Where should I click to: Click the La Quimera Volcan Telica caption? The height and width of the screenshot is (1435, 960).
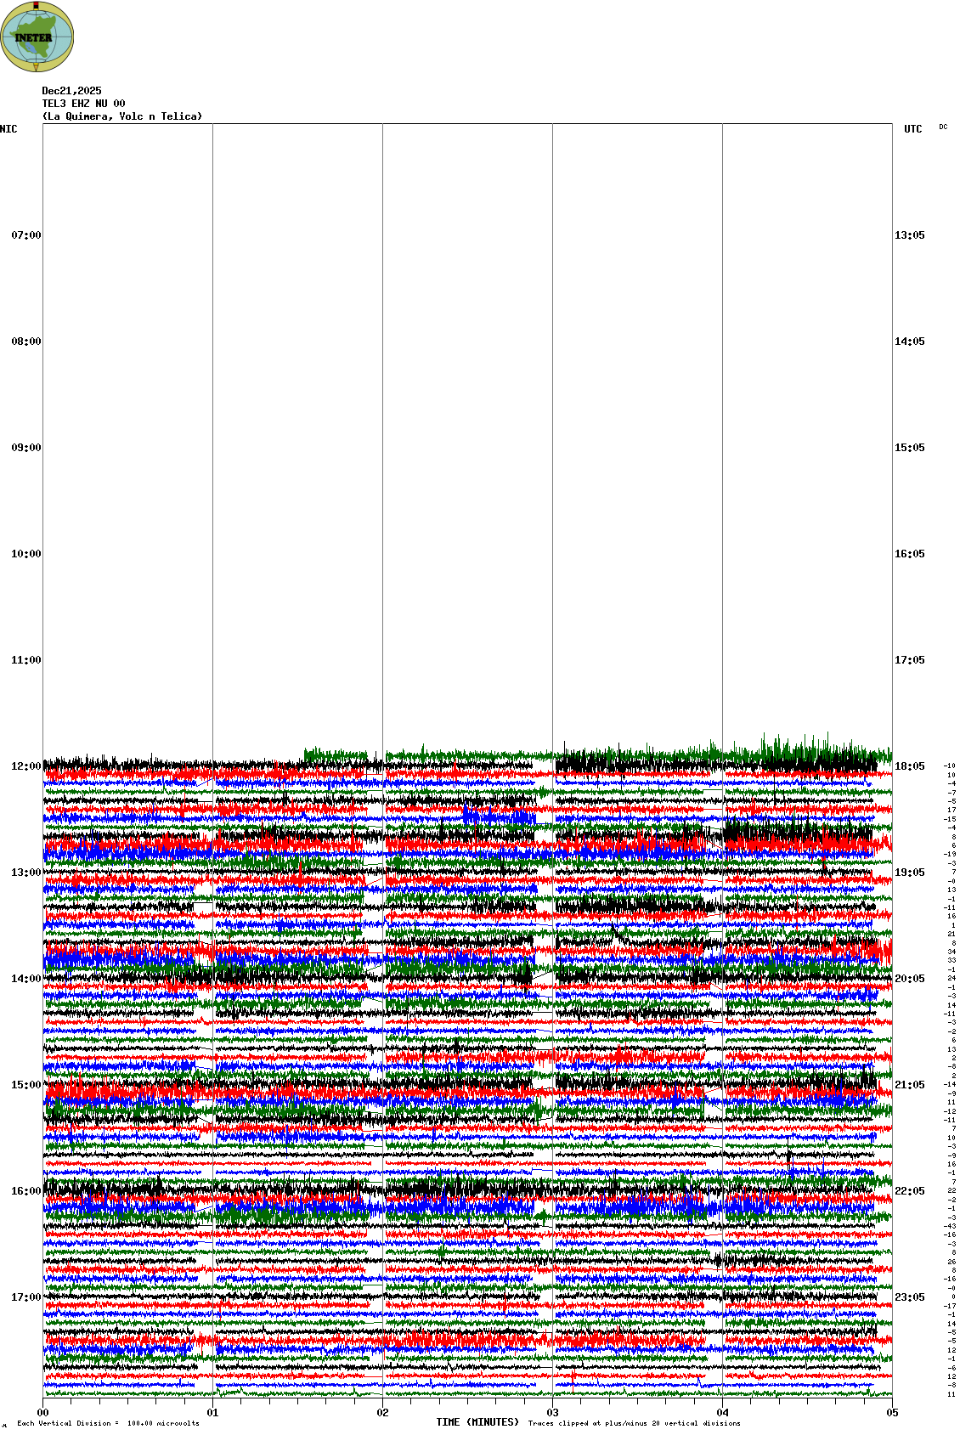[x=122, y=116]
